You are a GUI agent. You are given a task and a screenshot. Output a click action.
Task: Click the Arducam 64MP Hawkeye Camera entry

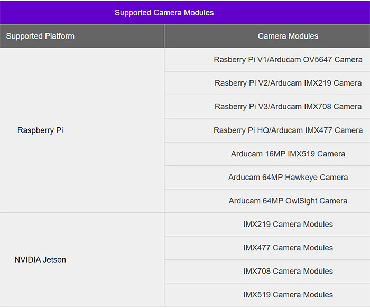(288, 177)
